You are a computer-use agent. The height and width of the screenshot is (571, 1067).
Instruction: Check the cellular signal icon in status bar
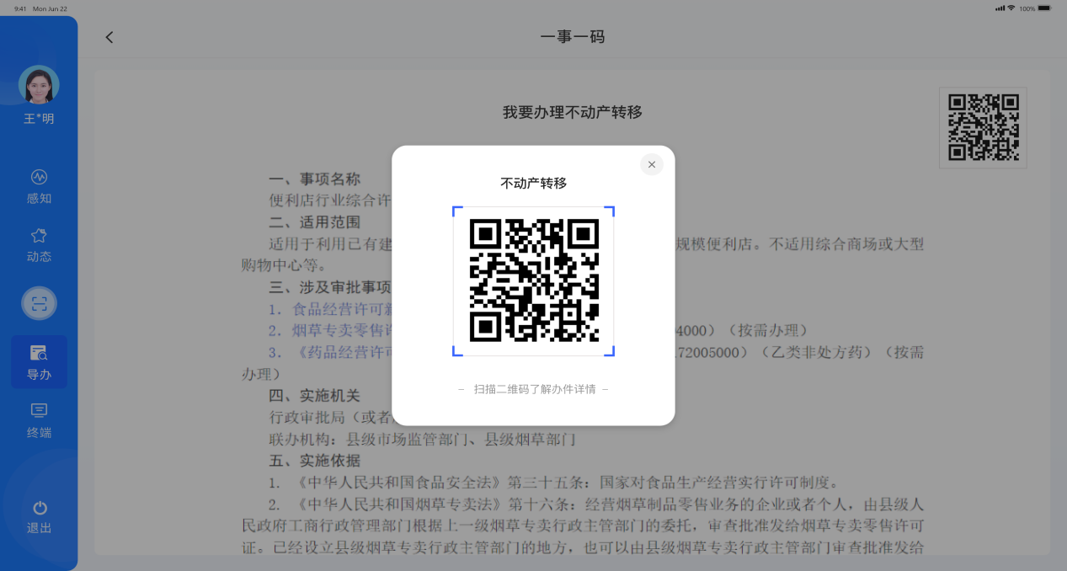(1000, 8)
